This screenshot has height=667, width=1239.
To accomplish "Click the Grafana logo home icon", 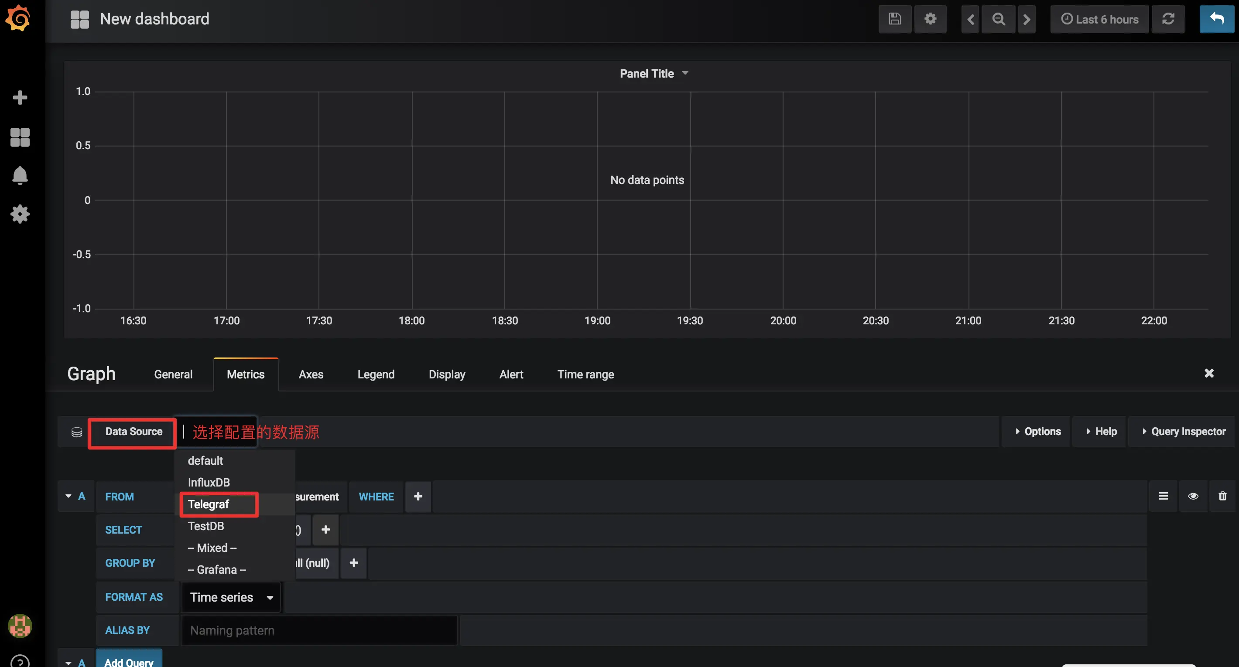I will point(18,18).
